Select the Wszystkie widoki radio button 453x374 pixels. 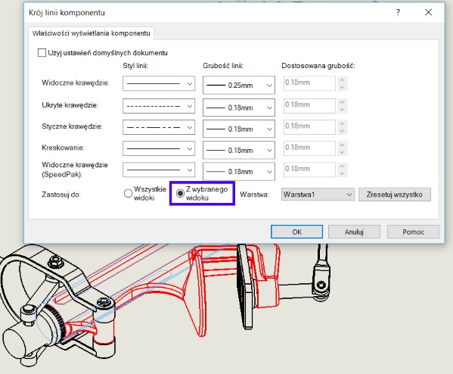point(128,193)
